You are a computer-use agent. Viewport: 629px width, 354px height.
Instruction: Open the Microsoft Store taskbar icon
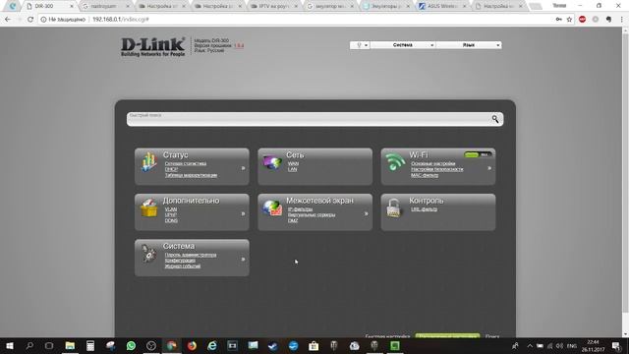tap(314, 345)
